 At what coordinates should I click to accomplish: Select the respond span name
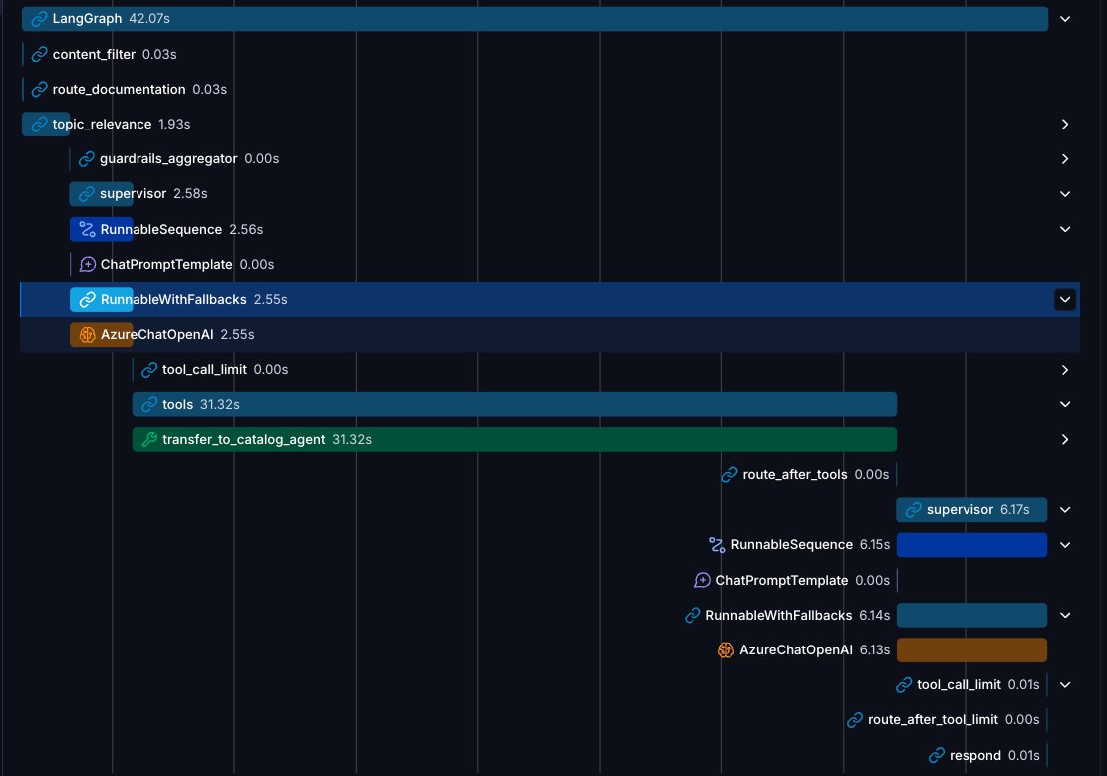pos(975,755)
